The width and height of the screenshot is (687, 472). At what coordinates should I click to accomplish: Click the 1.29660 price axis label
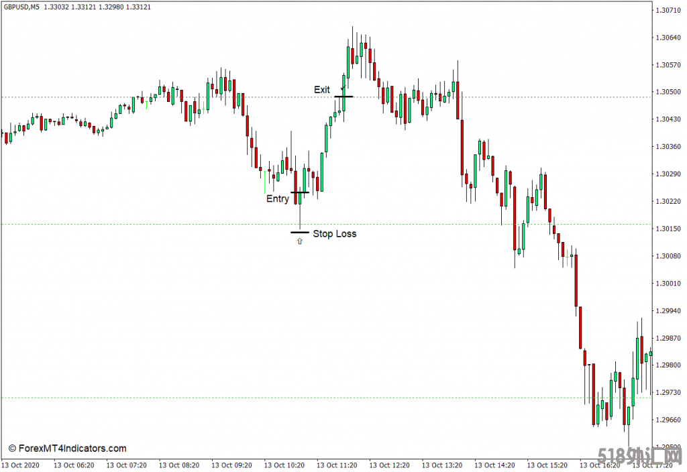(668, 420)
